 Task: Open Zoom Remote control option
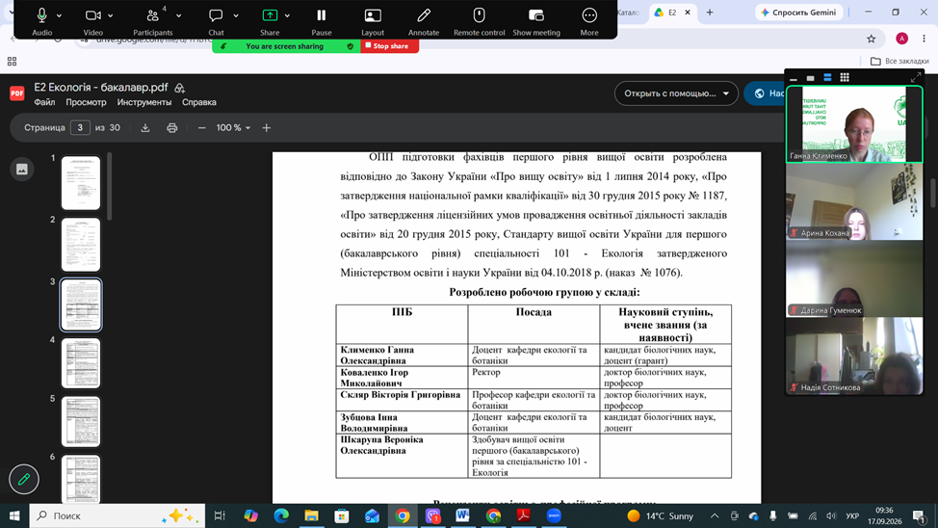pos(480,16)
